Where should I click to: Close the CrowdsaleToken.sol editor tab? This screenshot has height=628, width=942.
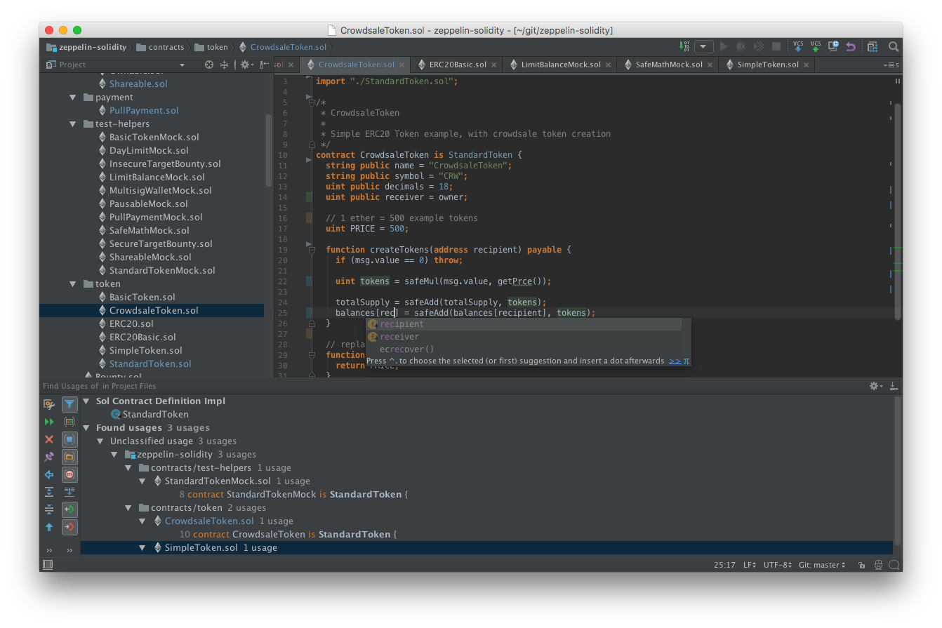tap(402, 65)
